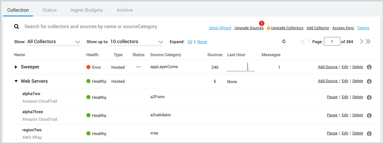
Task: Open the Ingest Budgets tab
Action: tap(87, 10)
